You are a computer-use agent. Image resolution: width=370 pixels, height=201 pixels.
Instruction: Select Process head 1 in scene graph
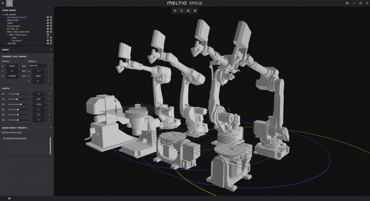(x=14, y=26)
